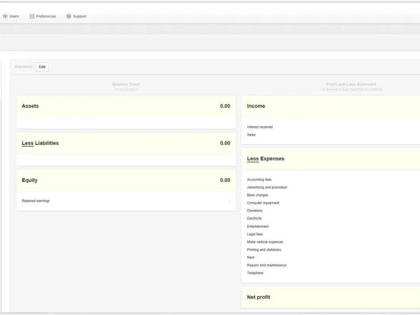The image size is (420, 315).
Task: Open the Accounting fees expense account
Action: point(259,180)
